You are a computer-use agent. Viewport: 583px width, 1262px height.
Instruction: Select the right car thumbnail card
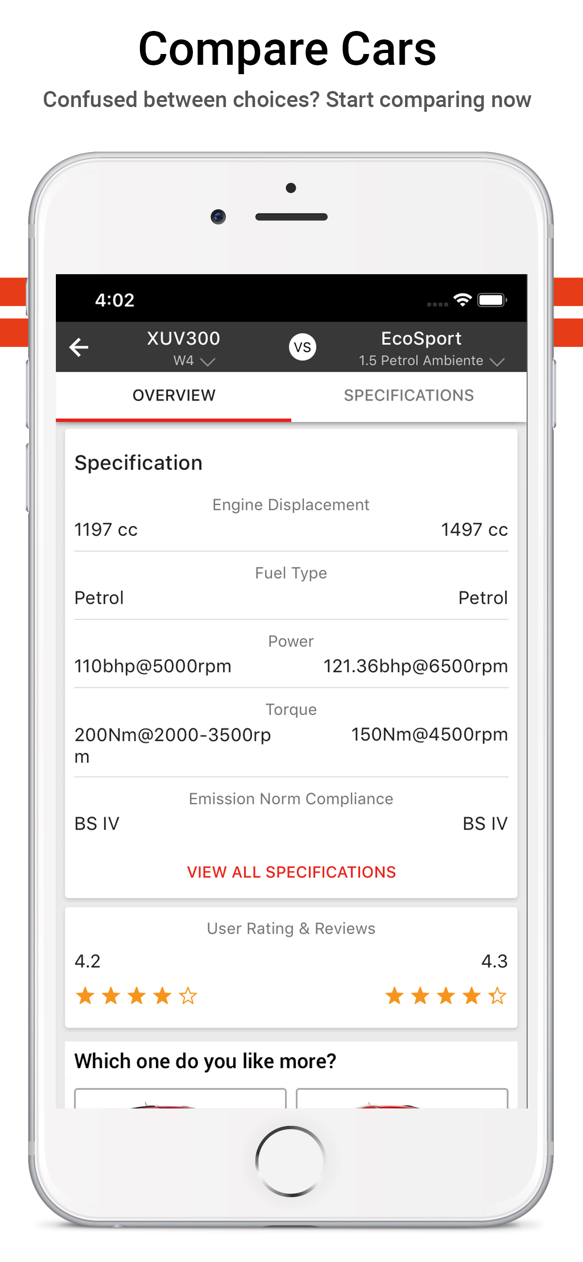402,1098
